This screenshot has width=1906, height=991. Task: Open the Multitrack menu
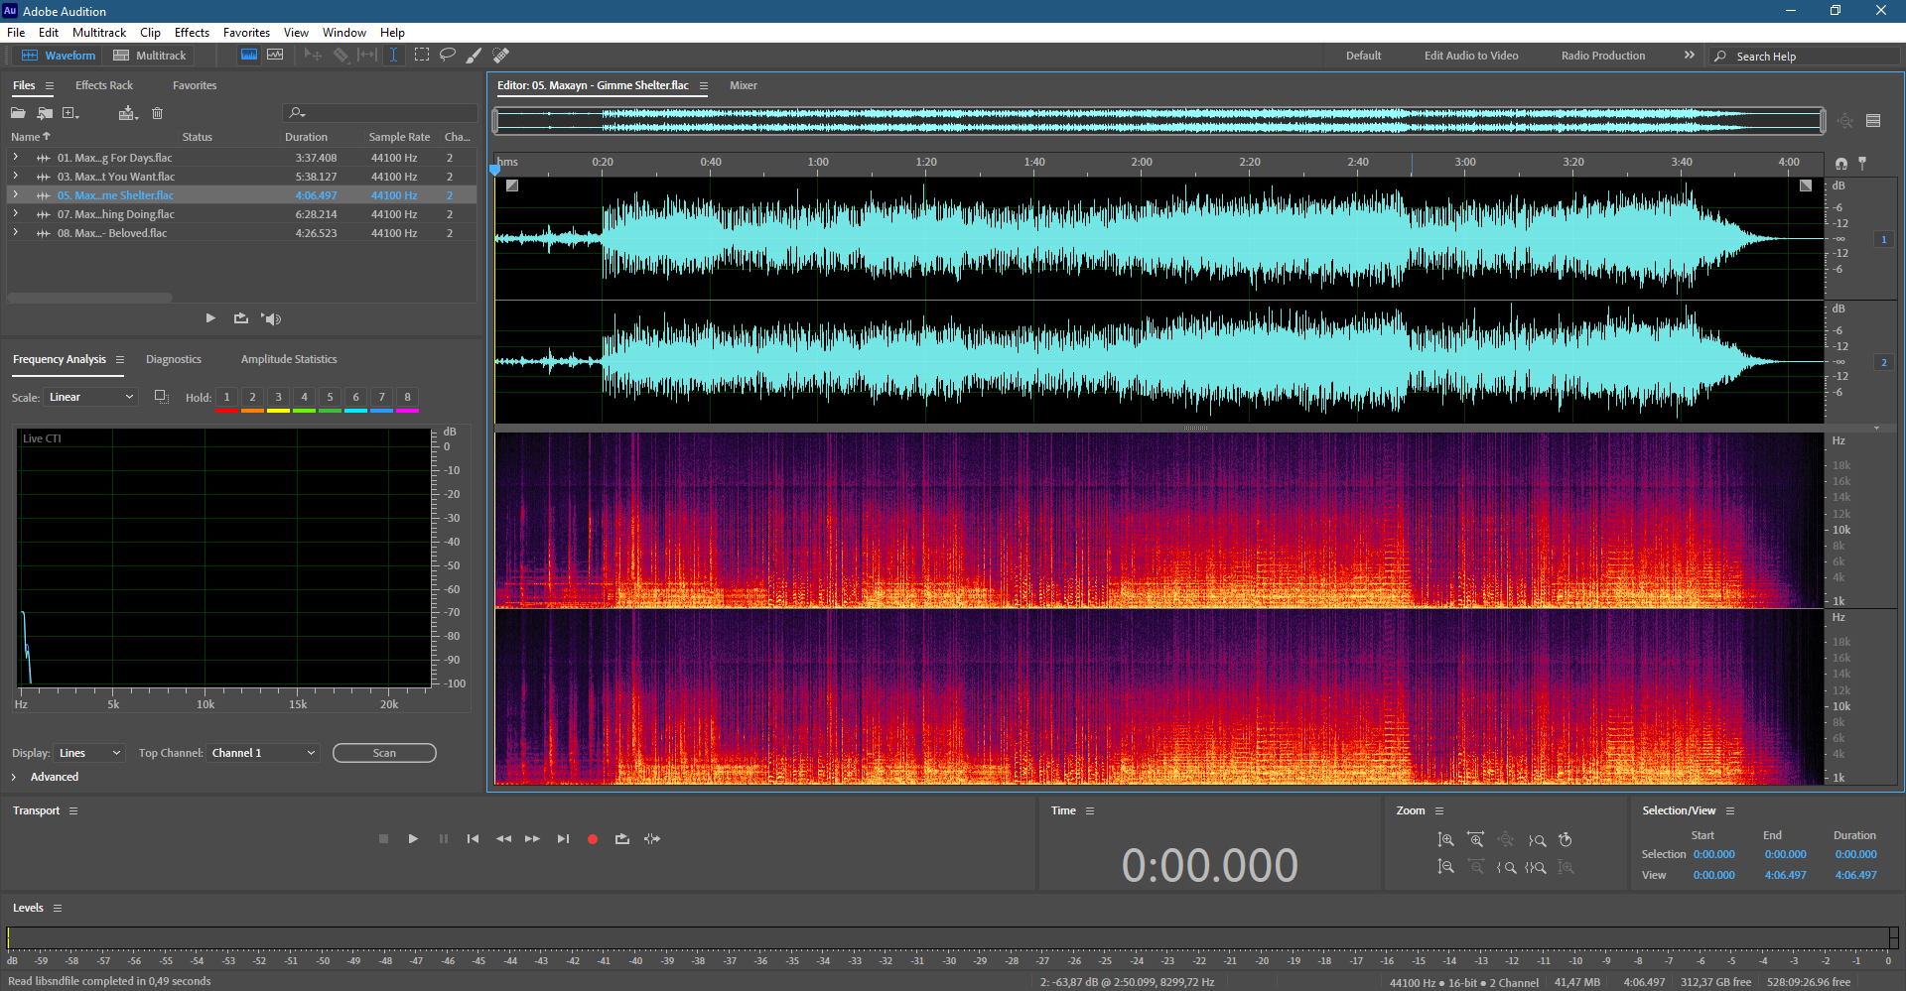[x=99, y=33]
